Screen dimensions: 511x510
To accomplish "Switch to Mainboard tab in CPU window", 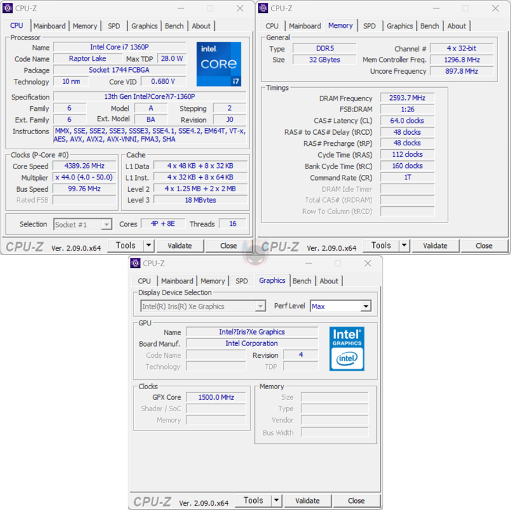I will click(49, 26).
